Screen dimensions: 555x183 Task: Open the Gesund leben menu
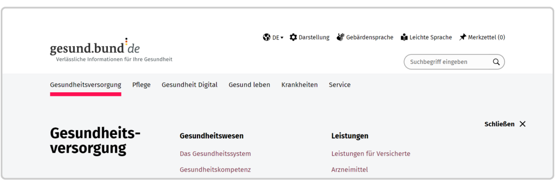(x=249, y=85)
